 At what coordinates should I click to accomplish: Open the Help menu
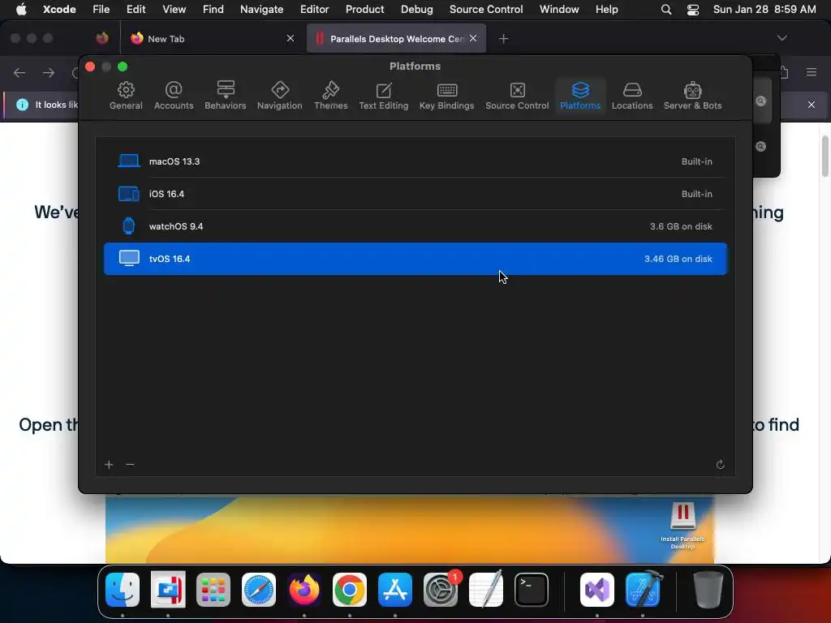pos(606,9)
